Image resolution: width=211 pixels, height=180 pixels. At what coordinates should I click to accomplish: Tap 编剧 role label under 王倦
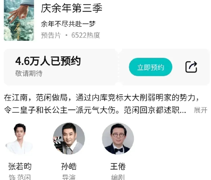click(118, 177)
